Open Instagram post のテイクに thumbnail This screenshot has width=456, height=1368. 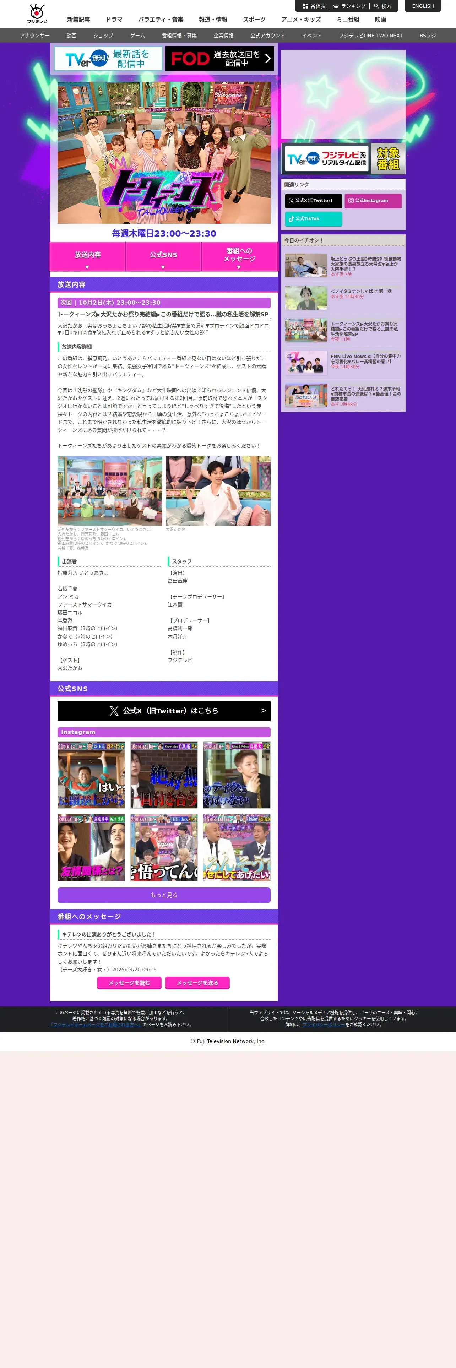237,775
